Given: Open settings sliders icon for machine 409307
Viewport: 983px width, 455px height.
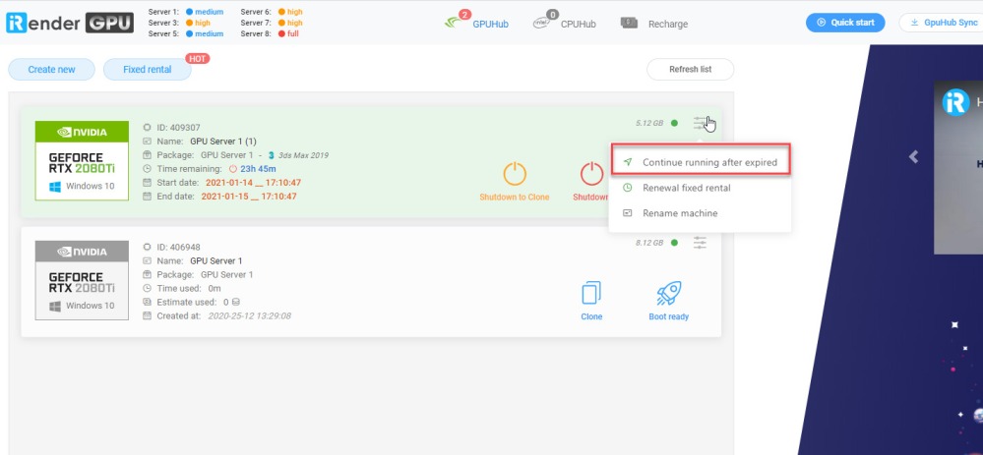Looking at the screenshot, I should [x=700, y=123].
